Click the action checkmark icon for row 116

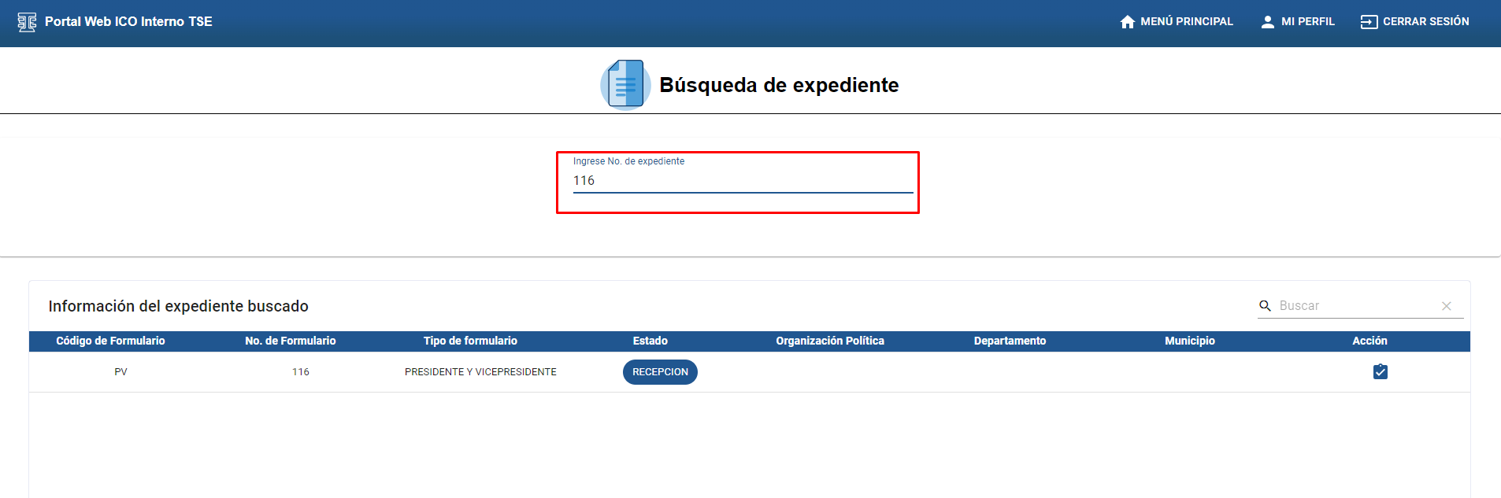pos(1380,371)
